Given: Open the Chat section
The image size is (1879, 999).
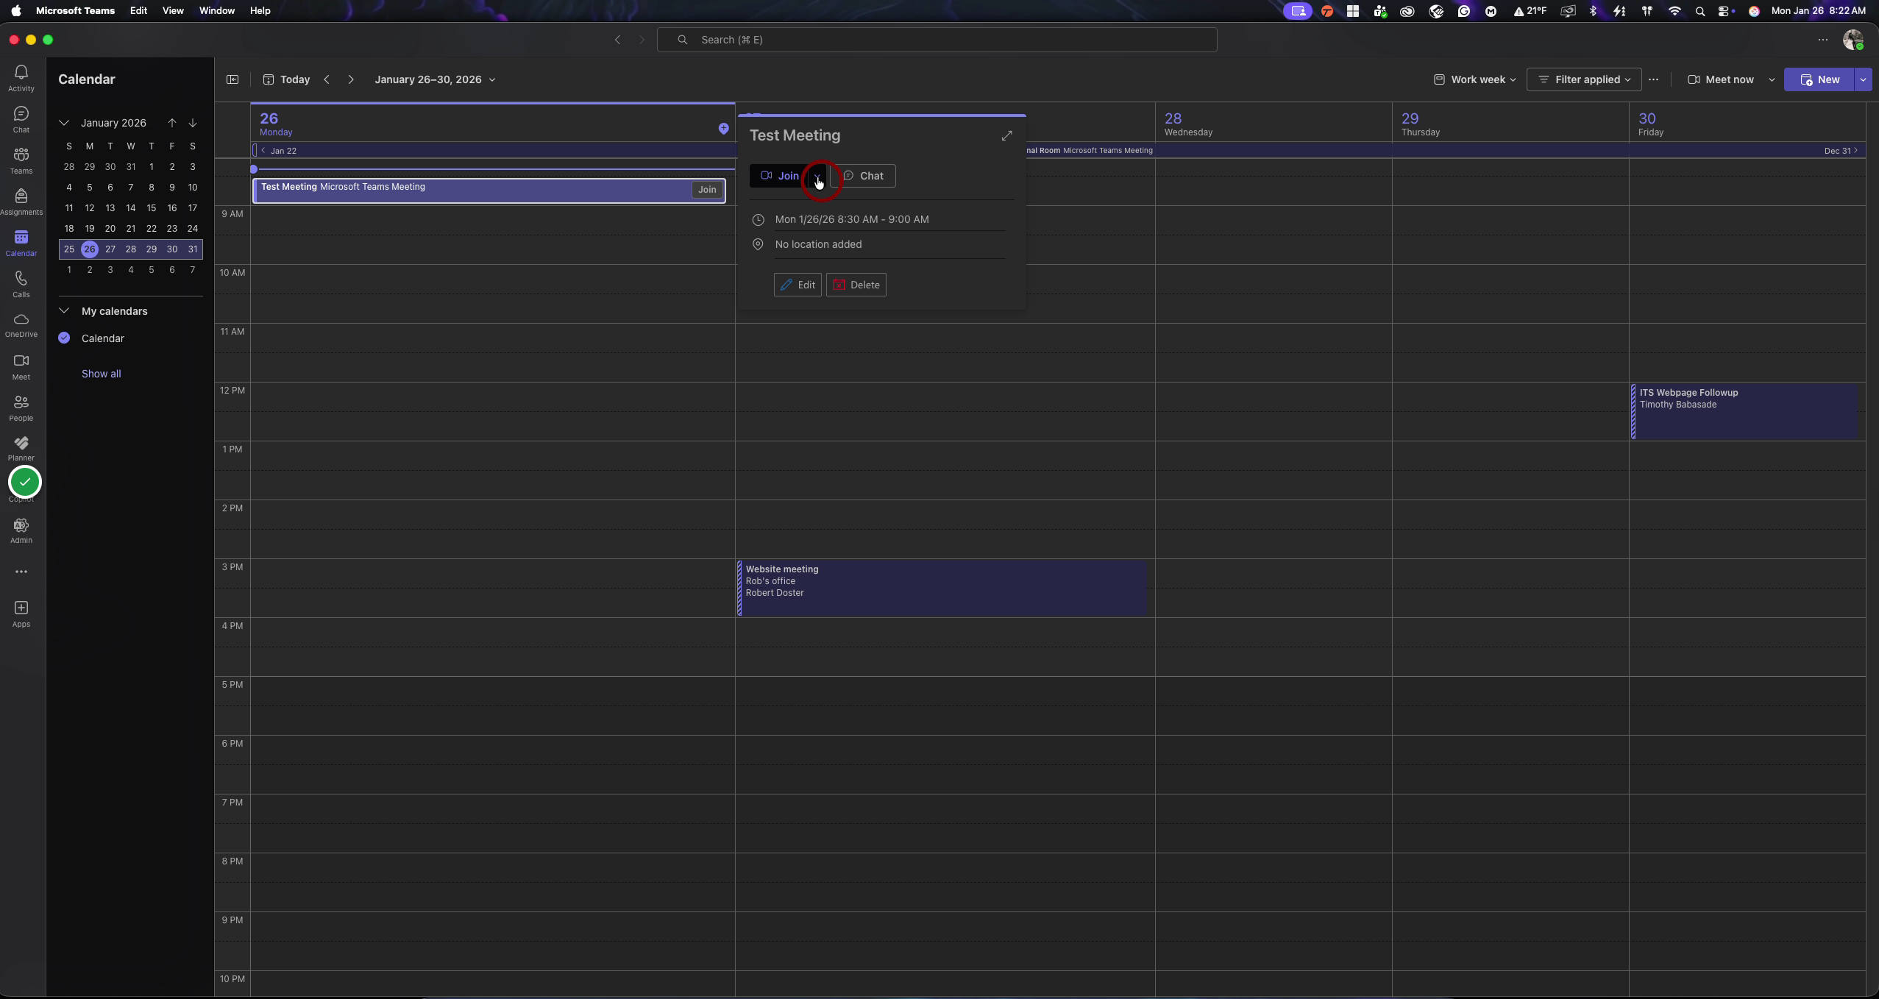Looking at the screenshot, I should pyautogui.click(x=21, y=119).
